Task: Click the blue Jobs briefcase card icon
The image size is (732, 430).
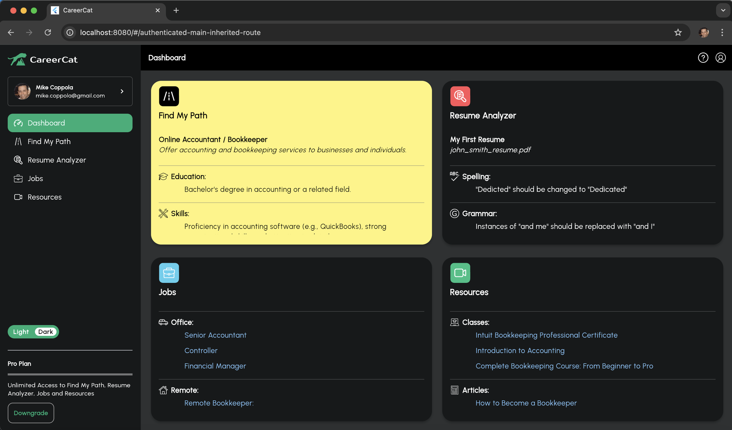Action: click(169, 273)
